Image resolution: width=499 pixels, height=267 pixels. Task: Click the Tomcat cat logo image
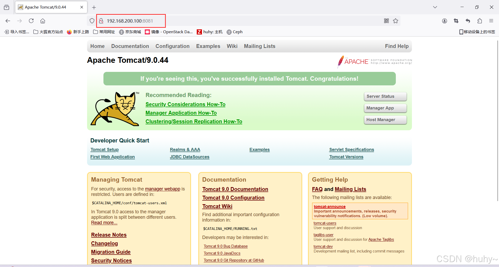115,109
